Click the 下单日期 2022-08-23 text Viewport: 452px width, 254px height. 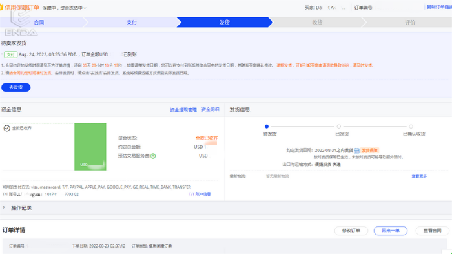[x=99, y=246]
